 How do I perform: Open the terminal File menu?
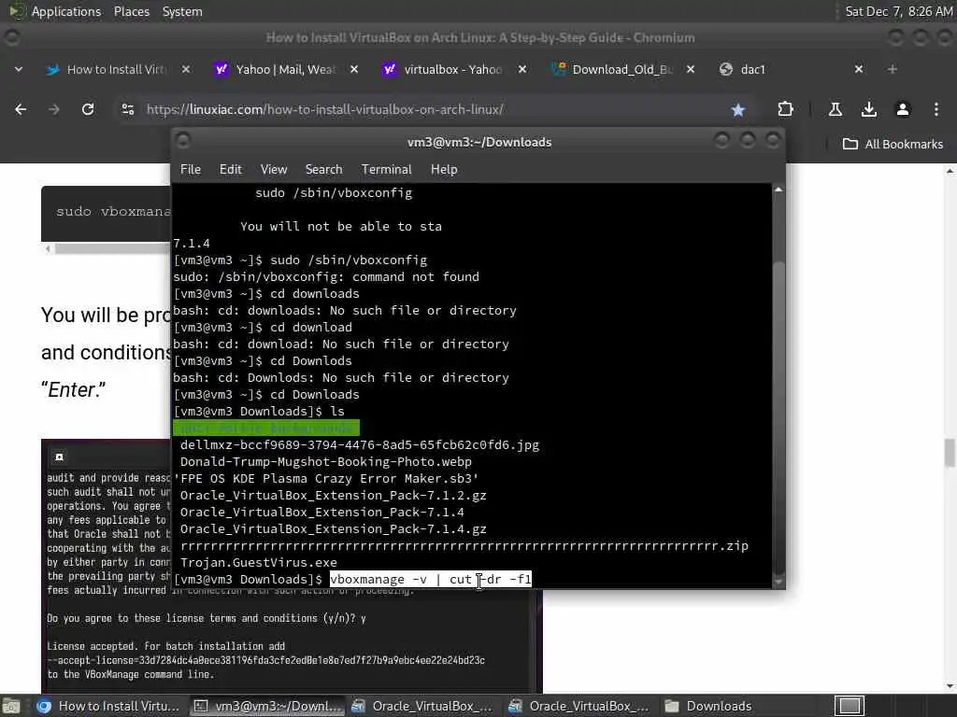191,170
